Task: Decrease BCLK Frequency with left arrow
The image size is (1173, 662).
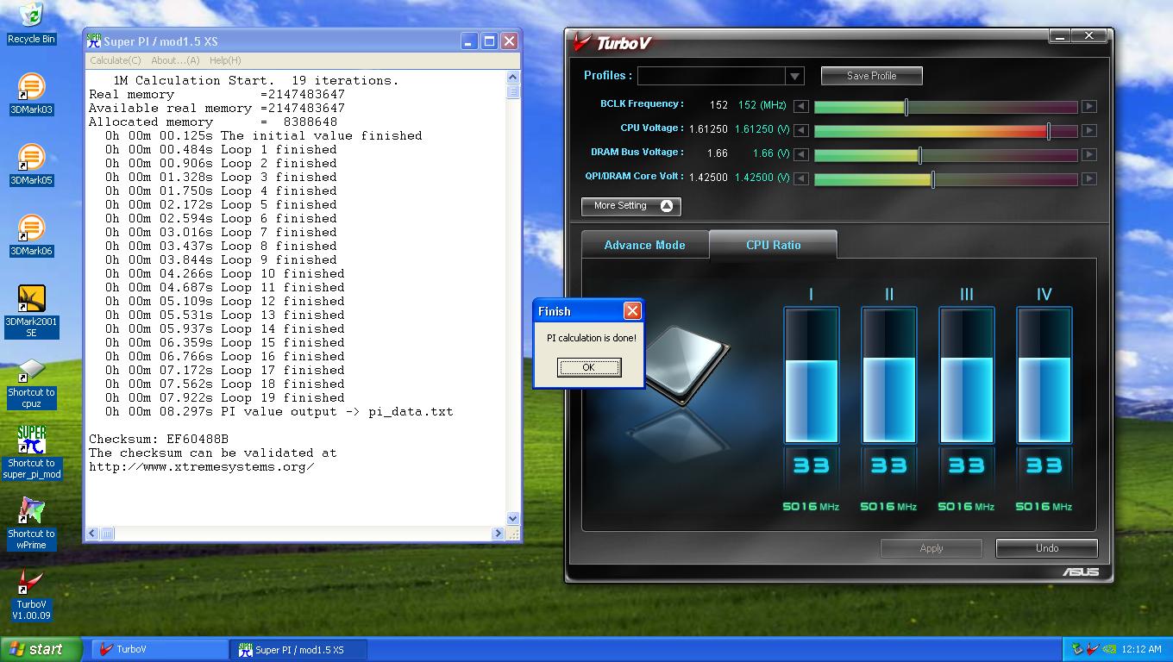Action: coord(801,107)
